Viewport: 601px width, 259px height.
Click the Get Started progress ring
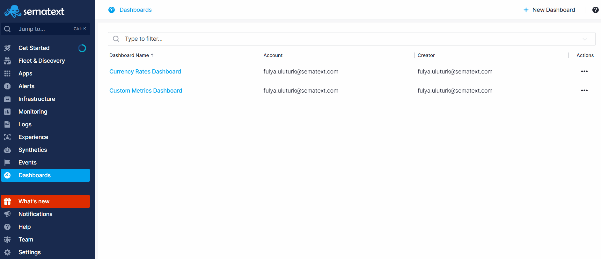(82, 48)
